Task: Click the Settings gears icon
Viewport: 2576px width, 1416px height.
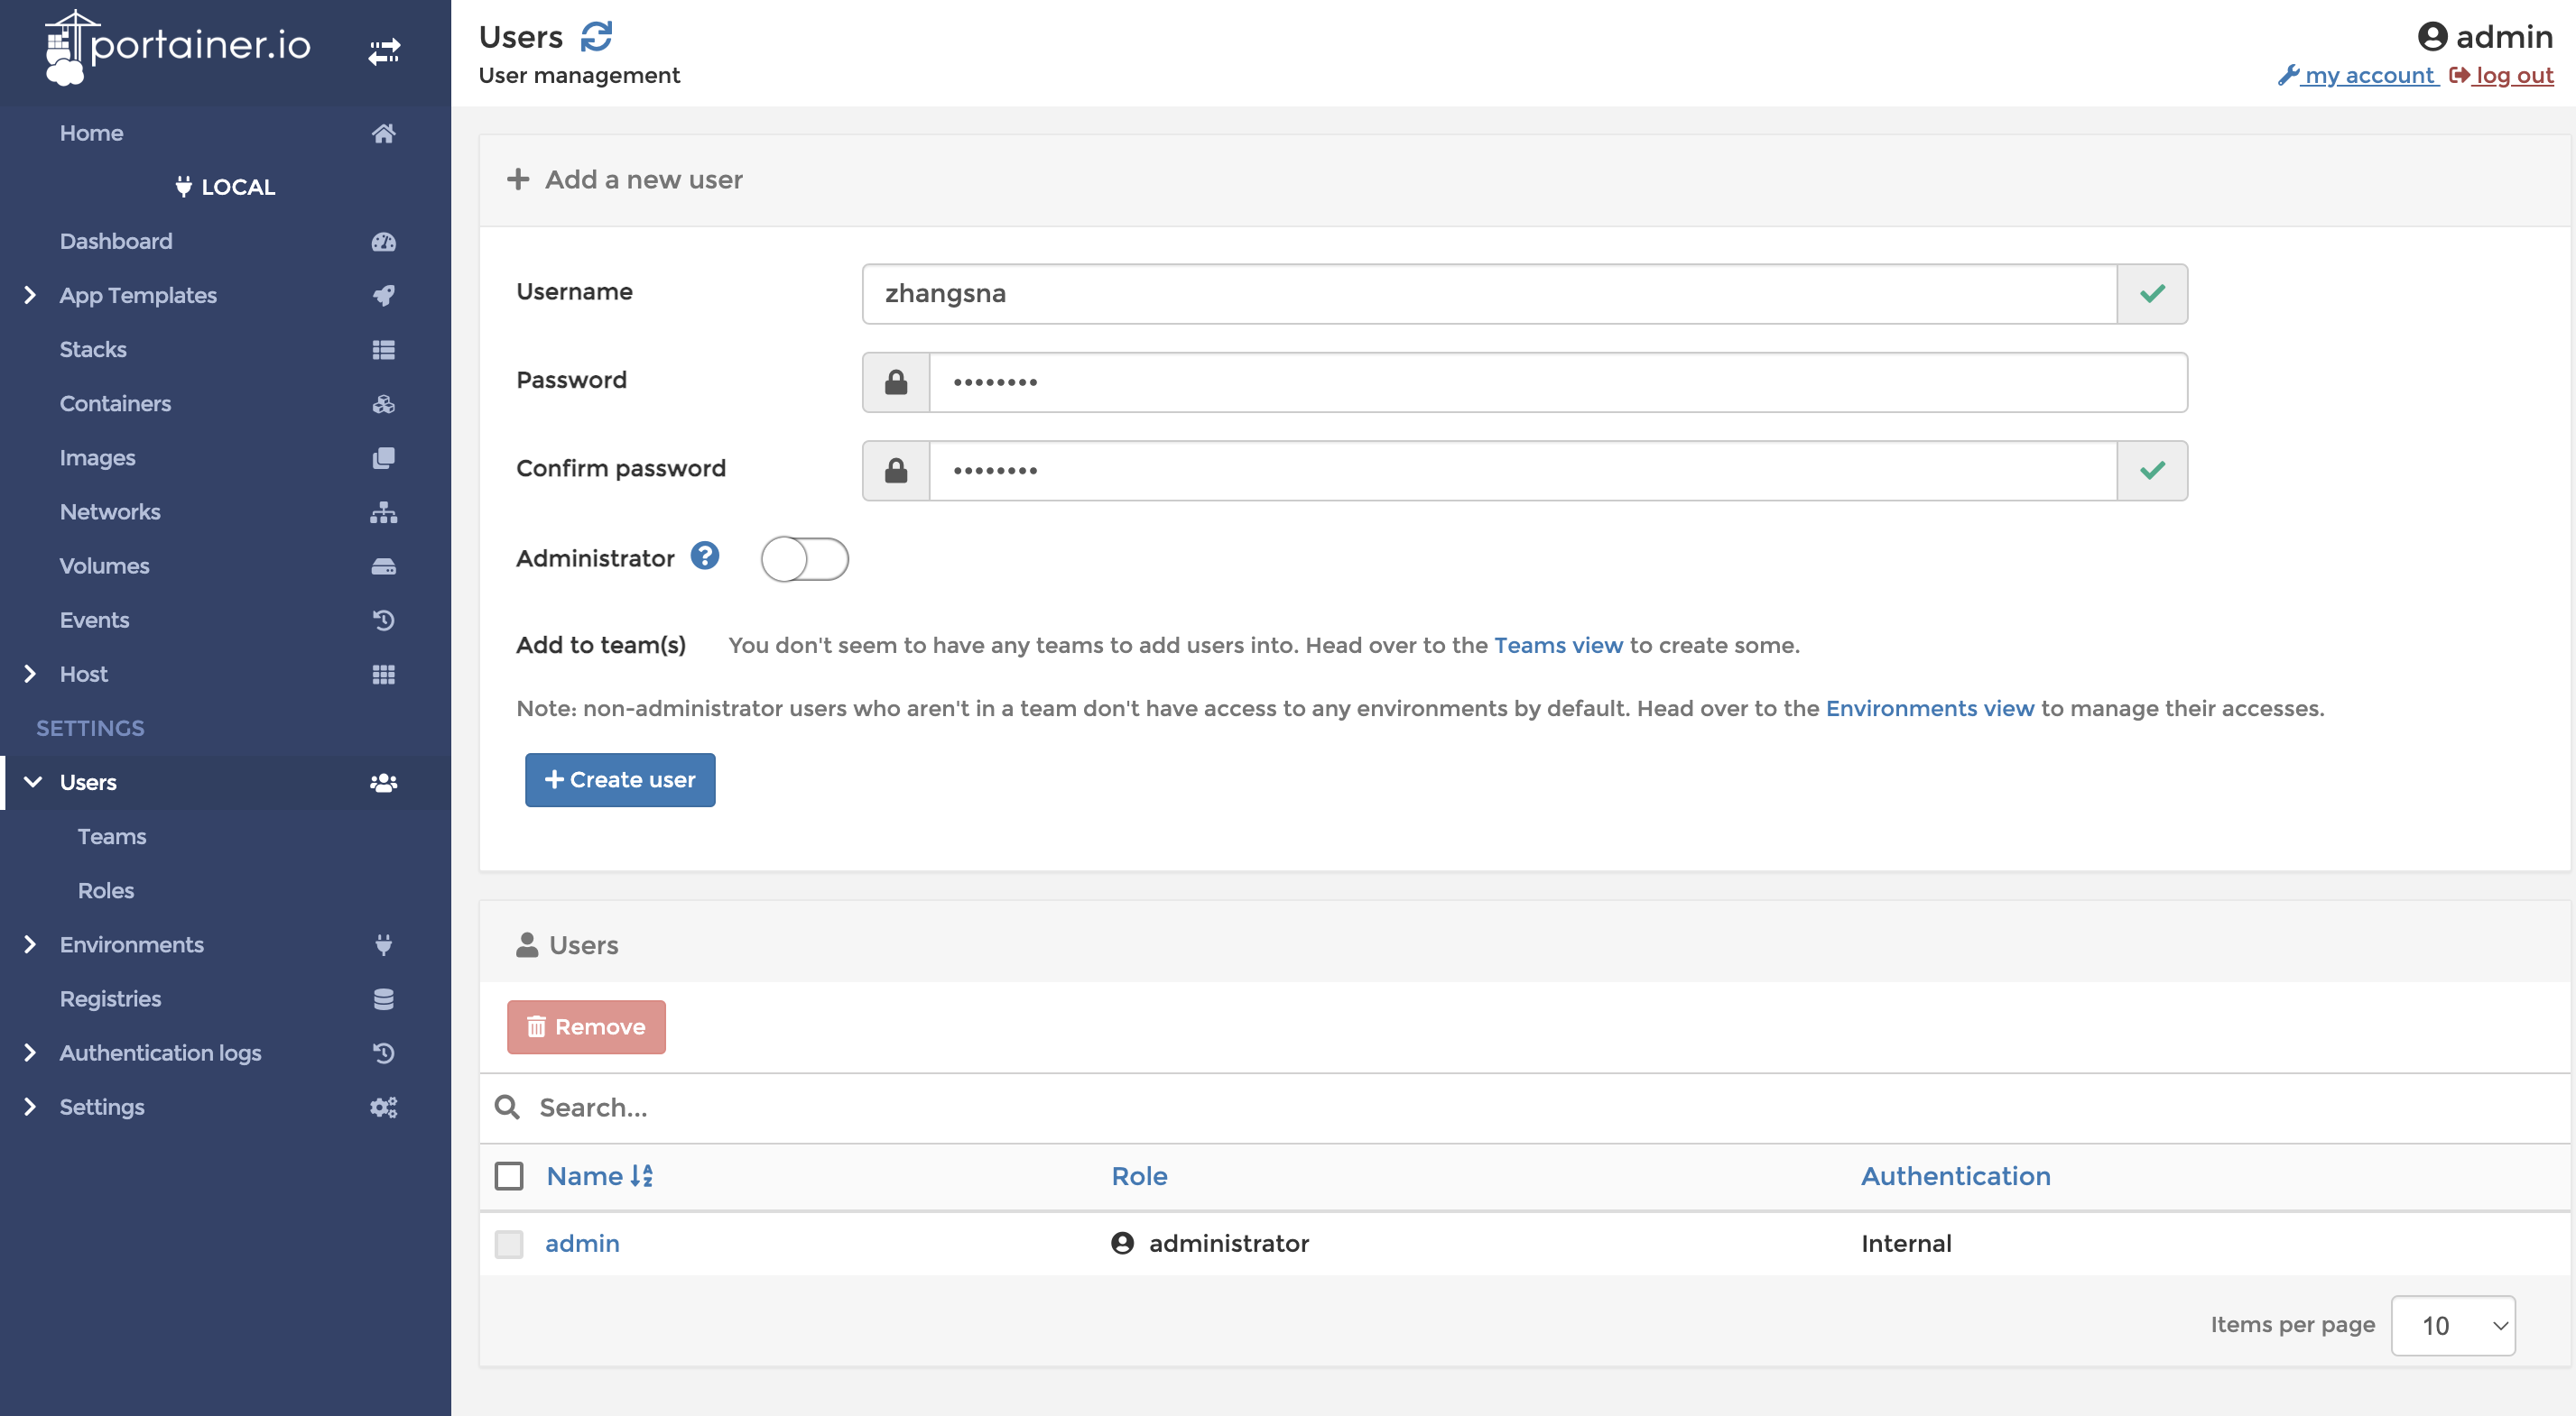Action: pos(383,1108)
